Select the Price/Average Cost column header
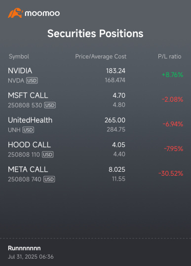The width and height of the screenshot is (191, 266). [101, 56]
